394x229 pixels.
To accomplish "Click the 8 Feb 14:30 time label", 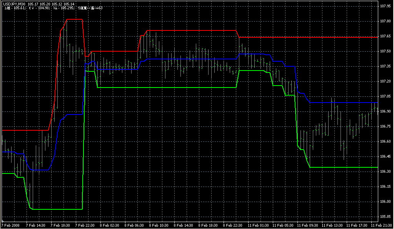I will (x=184, y=226).
